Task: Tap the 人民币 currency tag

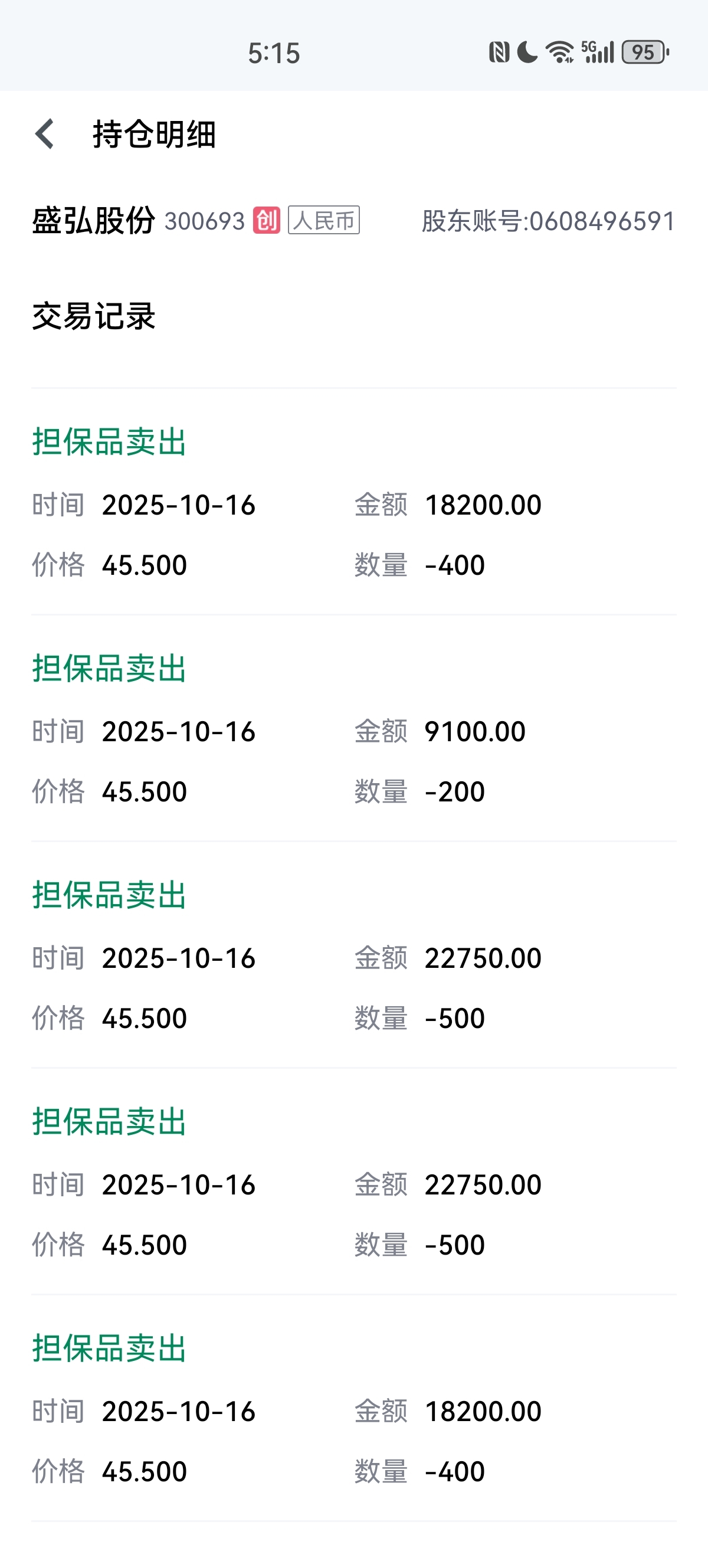Action: [323, 220]
